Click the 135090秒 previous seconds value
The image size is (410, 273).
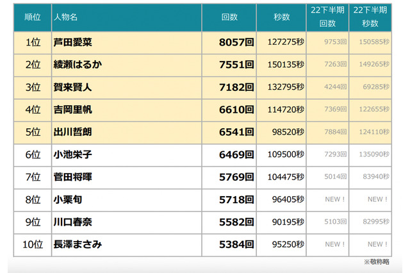374,154
